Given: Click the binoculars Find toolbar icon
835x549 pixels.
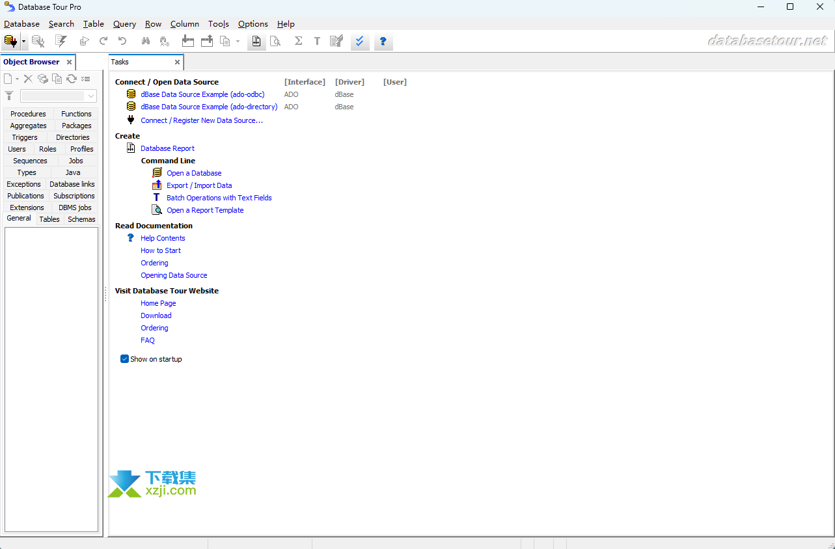Looking at the screenshot, I should 146,42.
